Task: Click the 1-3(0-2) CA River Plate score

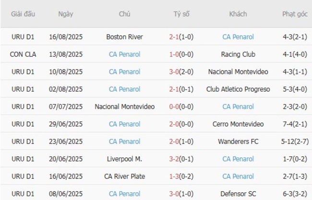Action: 181,176
